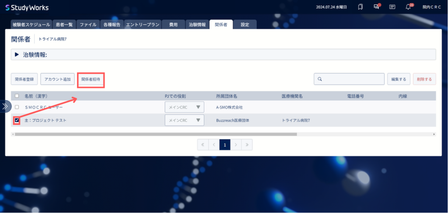Focus the search input field
Screen dimensions: 448x213
(349, 79)
